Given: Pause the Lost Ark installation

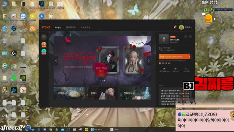Looking at the screenshot, I should (x=189, y=57).
